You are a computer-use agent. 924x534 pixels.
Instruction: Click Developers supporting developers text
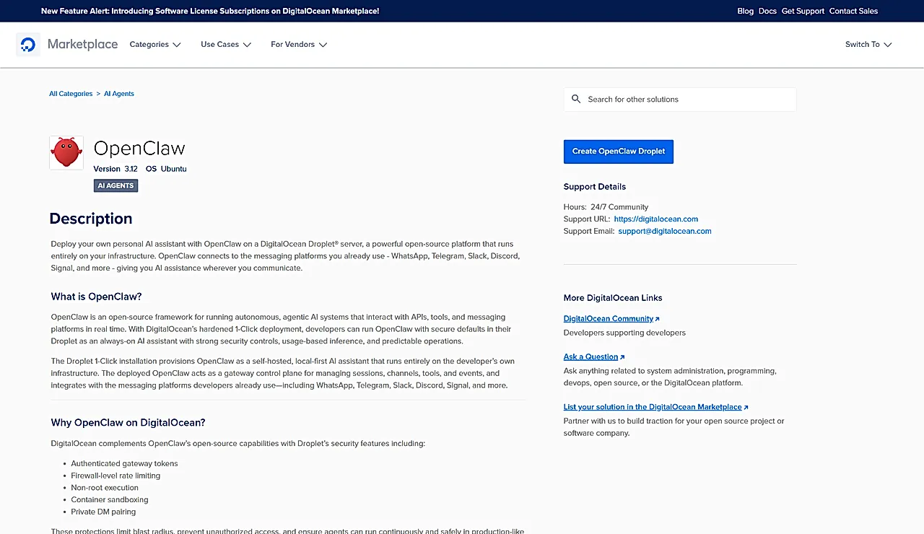624,333
